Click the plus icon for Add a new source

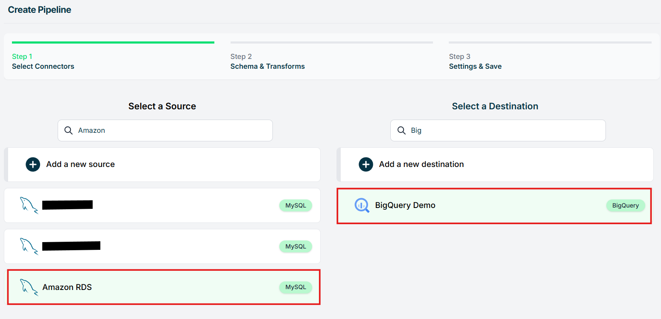pyautogui.click(x=33, y=164)
